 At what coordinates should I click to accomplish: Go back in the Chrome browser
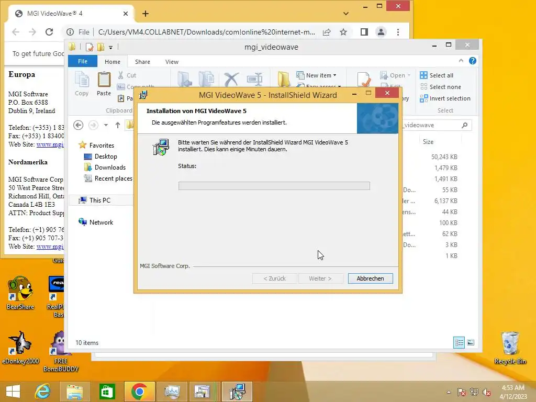16,32
